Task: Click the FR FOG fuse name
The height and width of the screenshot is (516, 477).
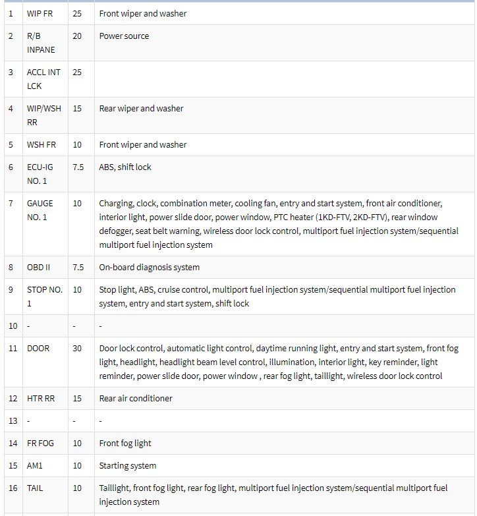Action: click(40, 443)
